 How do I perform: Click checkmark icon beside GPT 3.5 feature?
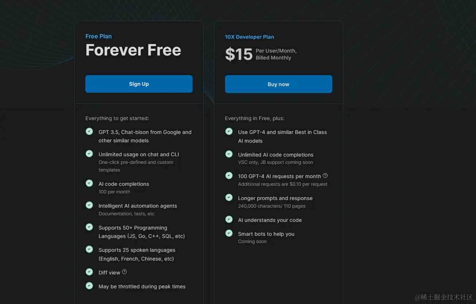tap(89, 131)
